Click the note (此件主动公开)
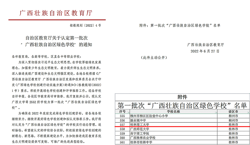250x145 pixels. (154, 58)
